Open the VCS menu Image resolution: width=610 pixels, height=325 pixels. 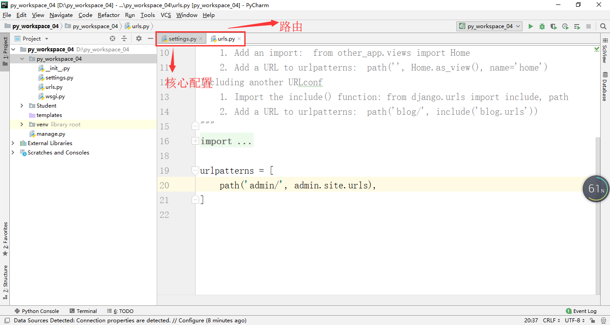coord(166,15)
